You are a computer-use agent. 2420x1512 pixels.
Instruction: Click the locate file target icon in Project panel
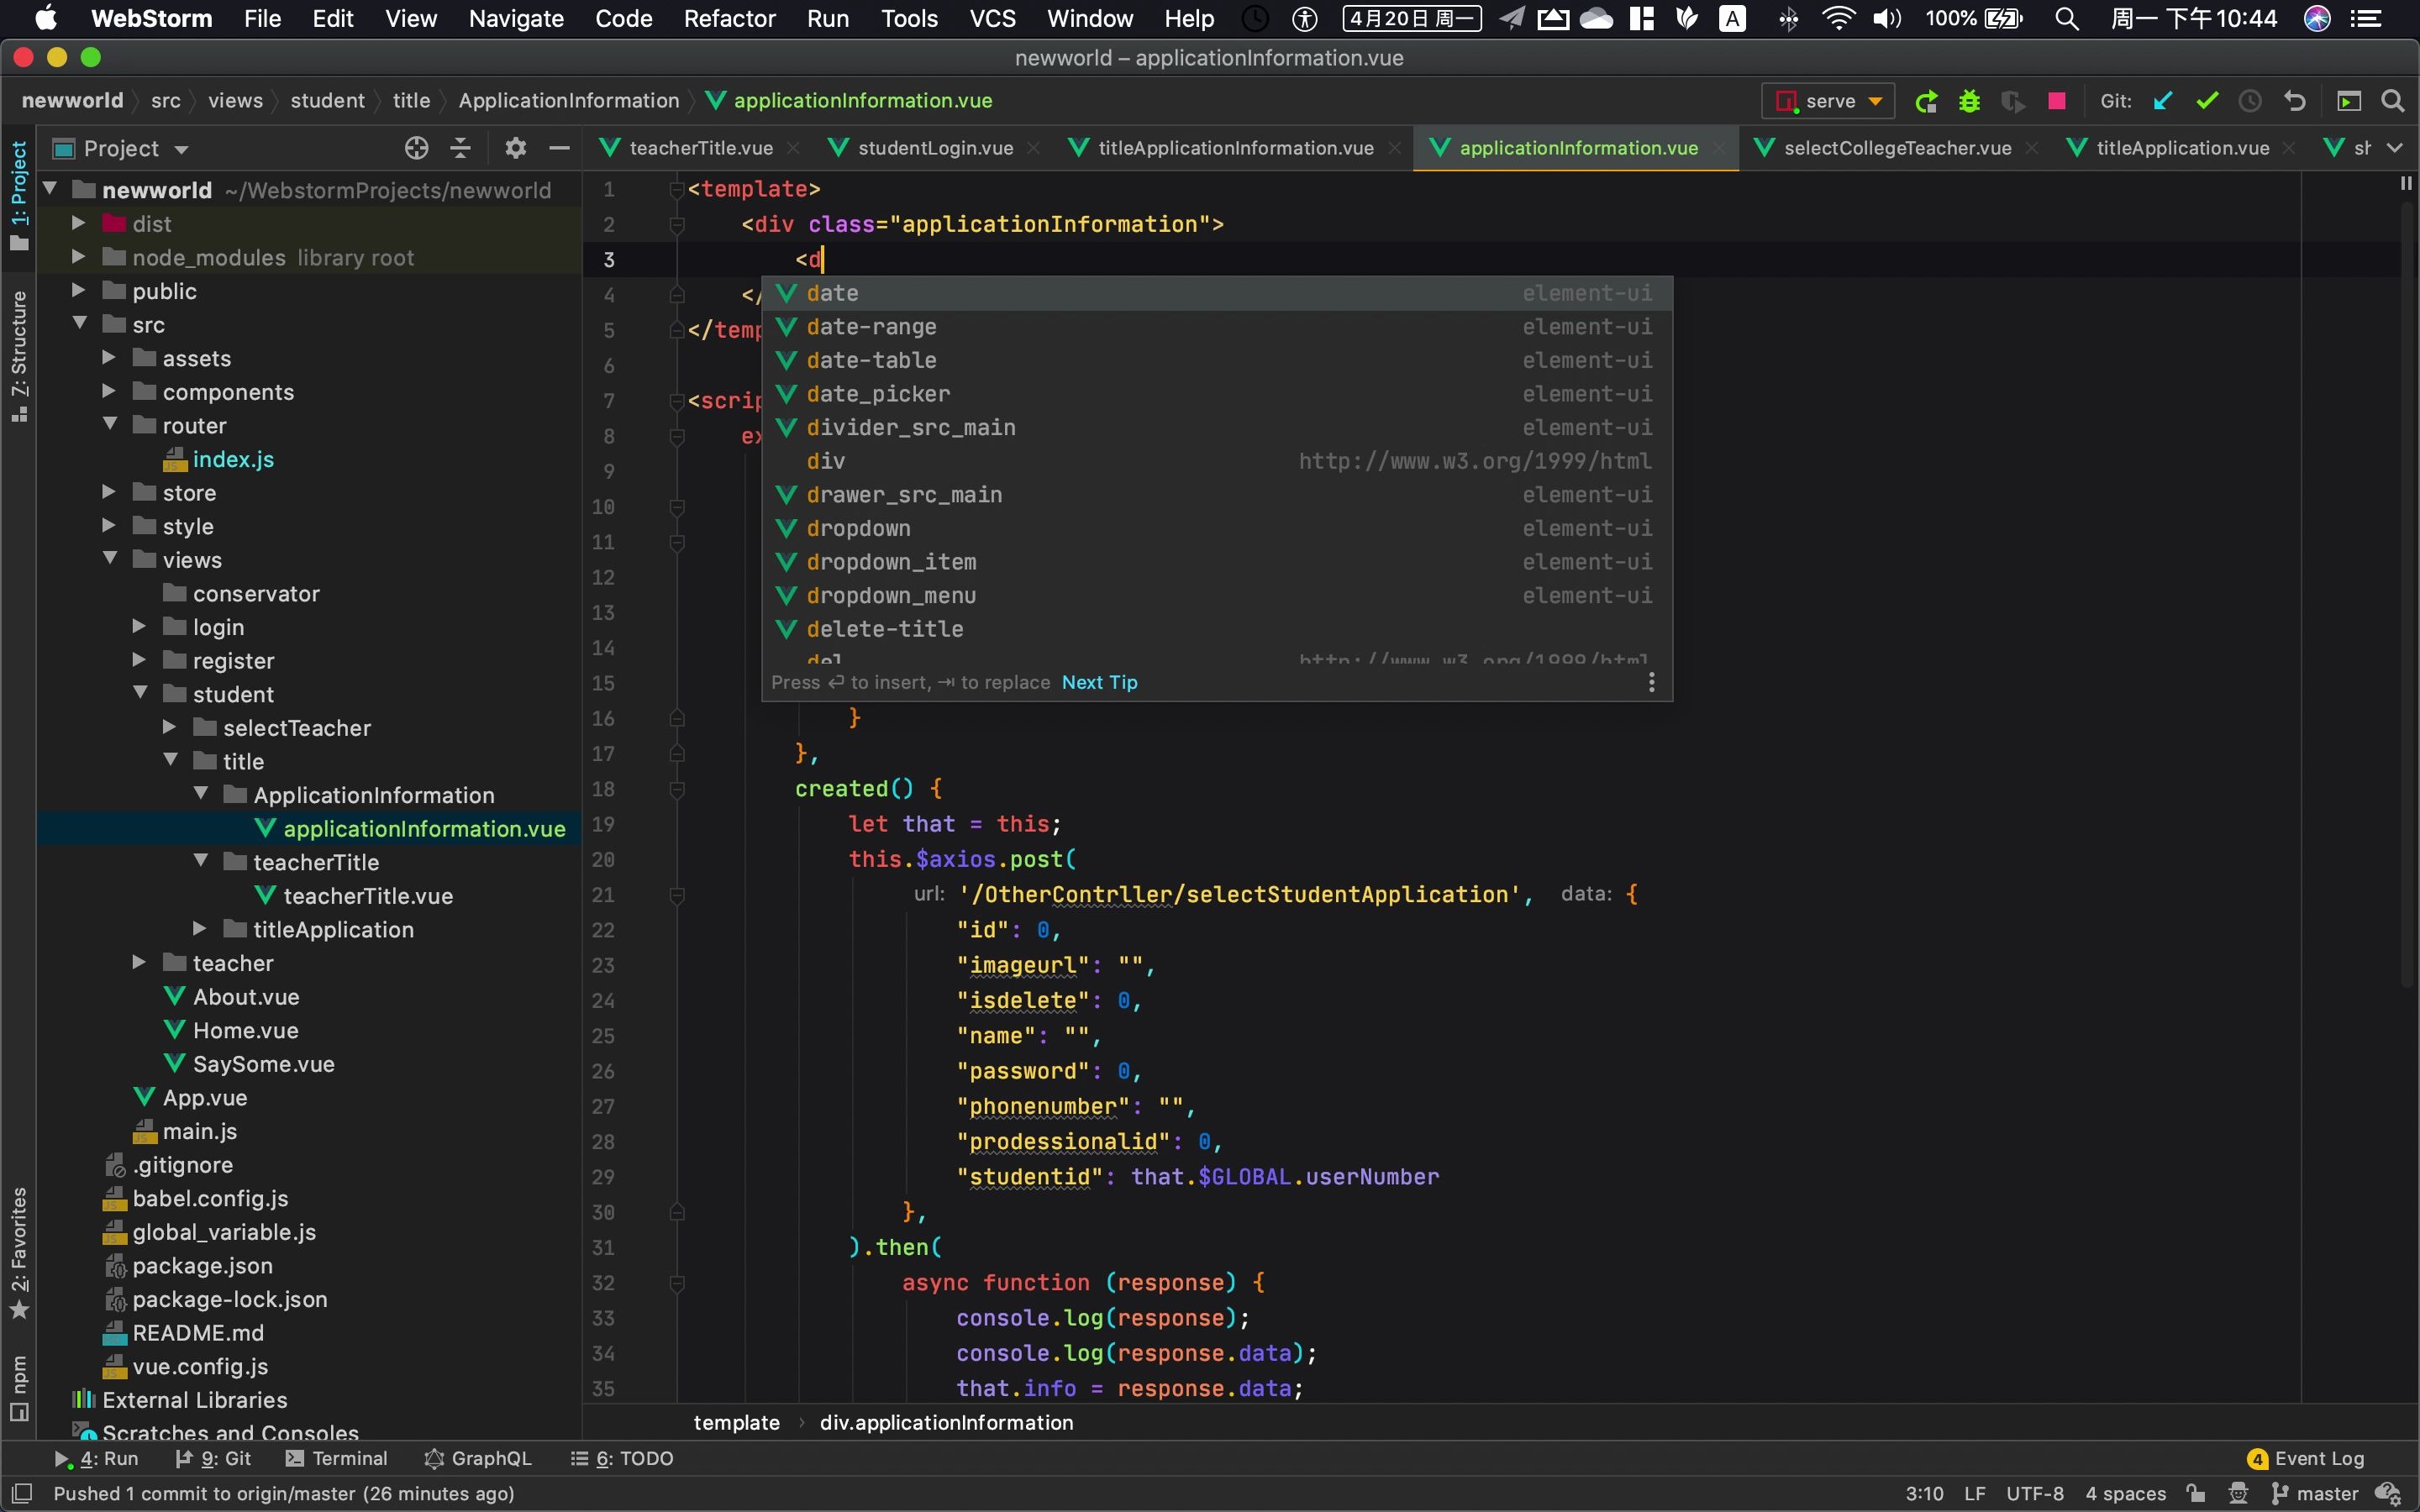[416, 148]
